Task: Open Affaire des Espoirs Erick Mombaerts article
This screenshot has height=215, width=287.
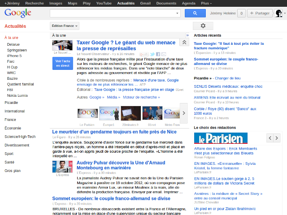Action: 226,151
